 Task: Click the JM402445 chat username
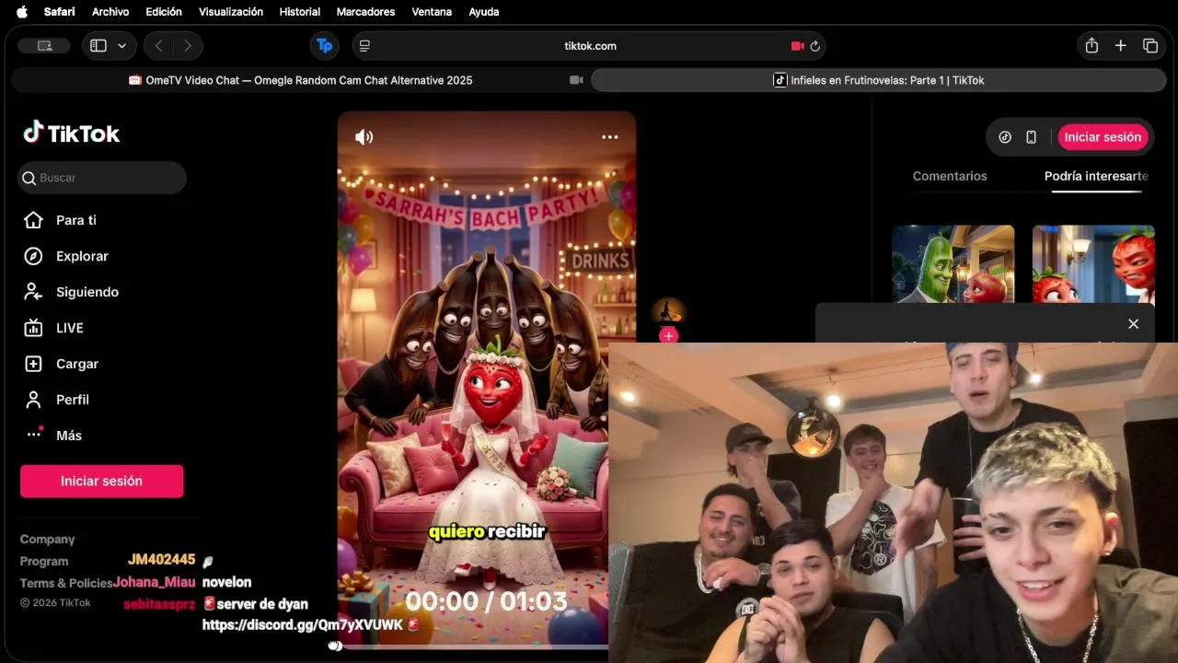pyautogui.click(x=161, y=560)
